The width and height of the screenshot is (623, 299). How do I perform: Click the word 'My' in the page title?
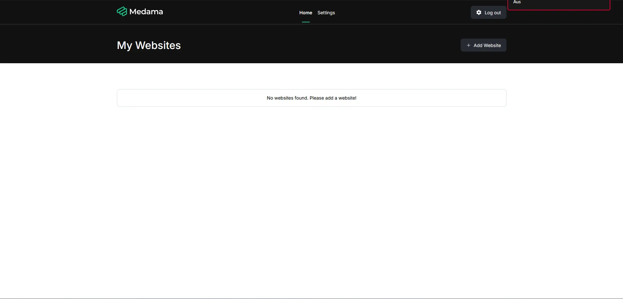point(124,45)
